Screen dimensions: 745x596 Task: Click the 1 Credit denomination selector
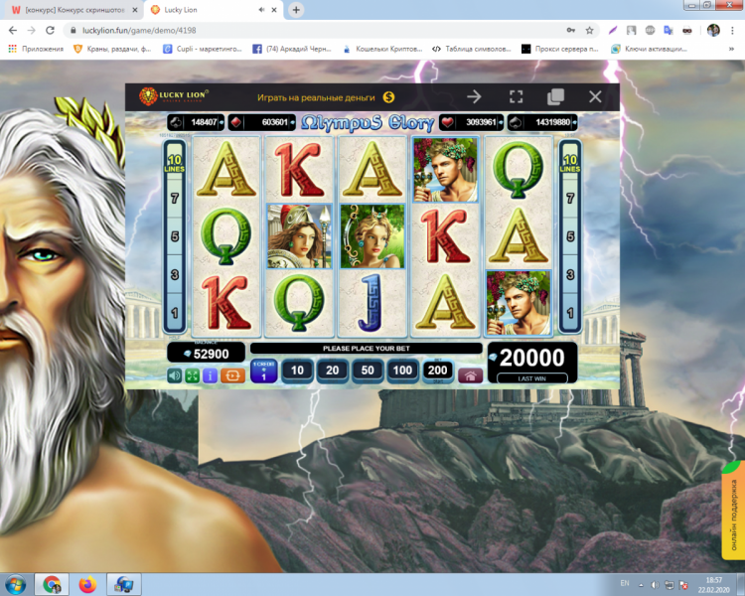tap(263, 372)
